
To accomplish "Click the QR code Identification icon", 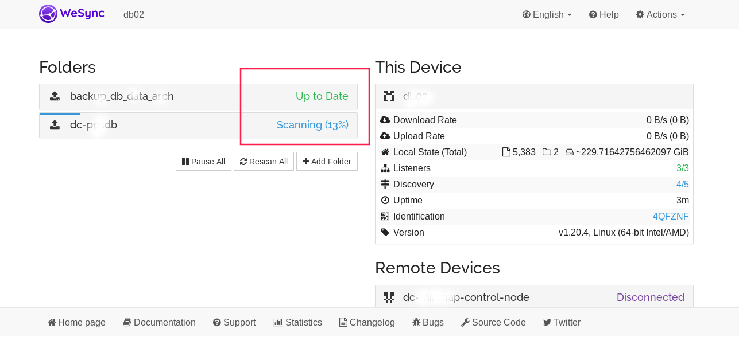I will (x=385, y=217).
